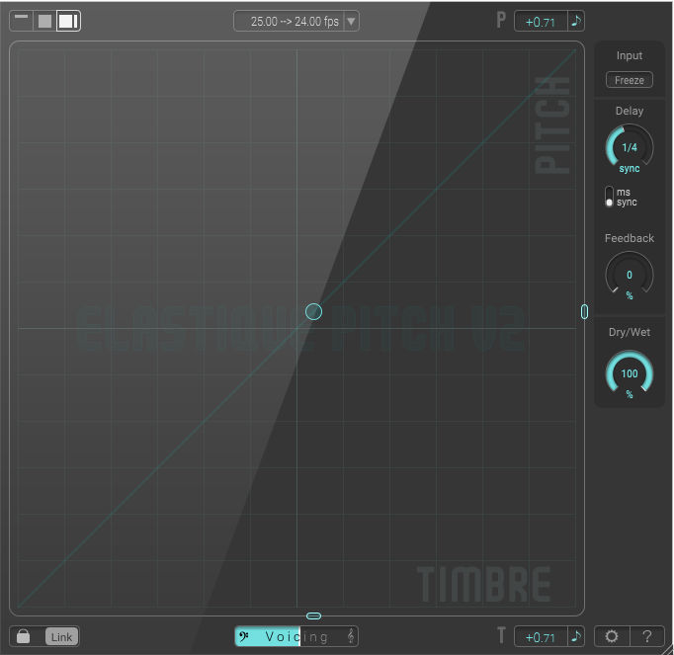Click the center XY pad handle
Image resolution: width=674 pixels, height=655 pixels.
pyautogui.click(x=313, y=312)
